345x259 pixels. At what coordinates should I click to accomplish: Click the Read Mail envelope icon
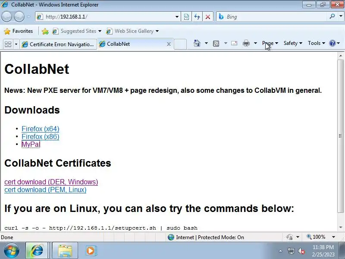(234, 43)
